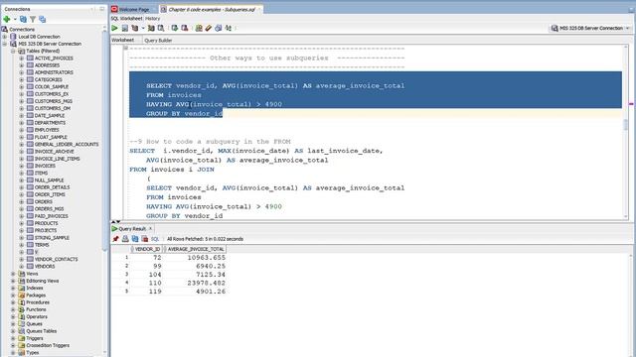Screen dimensions: 636x357
Task: Select the Queues Tables node
Action: click(42, 331)
